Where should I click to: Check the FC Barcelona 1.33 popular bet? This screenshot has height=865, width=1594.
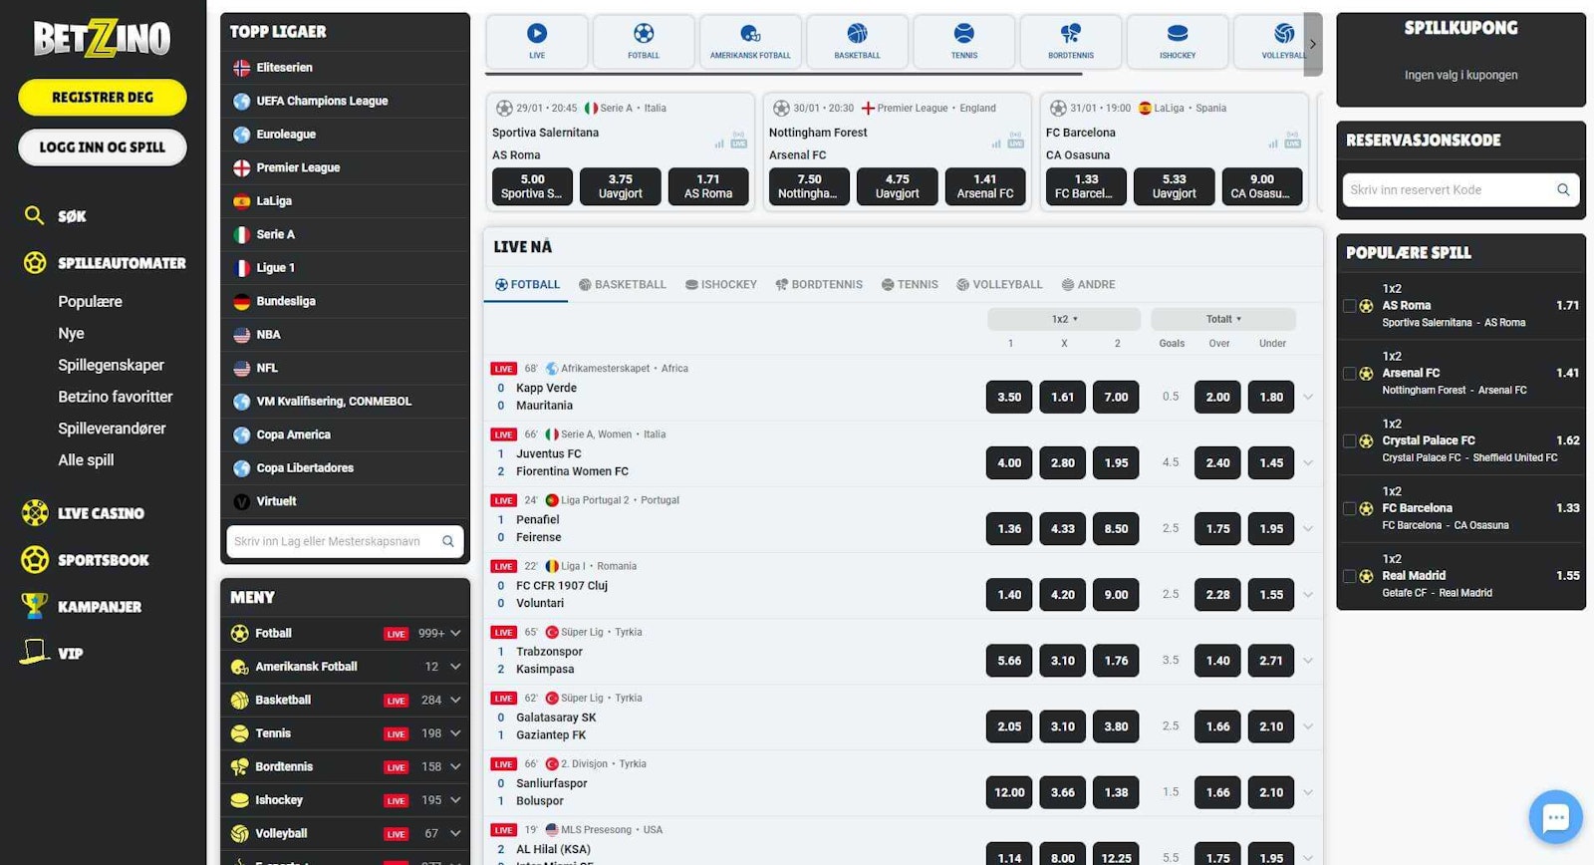point(1350,508)
